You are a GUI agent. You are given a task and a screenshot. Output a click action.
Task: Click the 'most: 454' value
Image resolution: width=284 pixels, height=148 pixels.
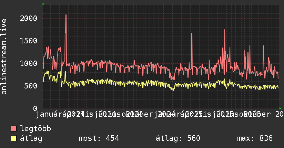[99, 138]
